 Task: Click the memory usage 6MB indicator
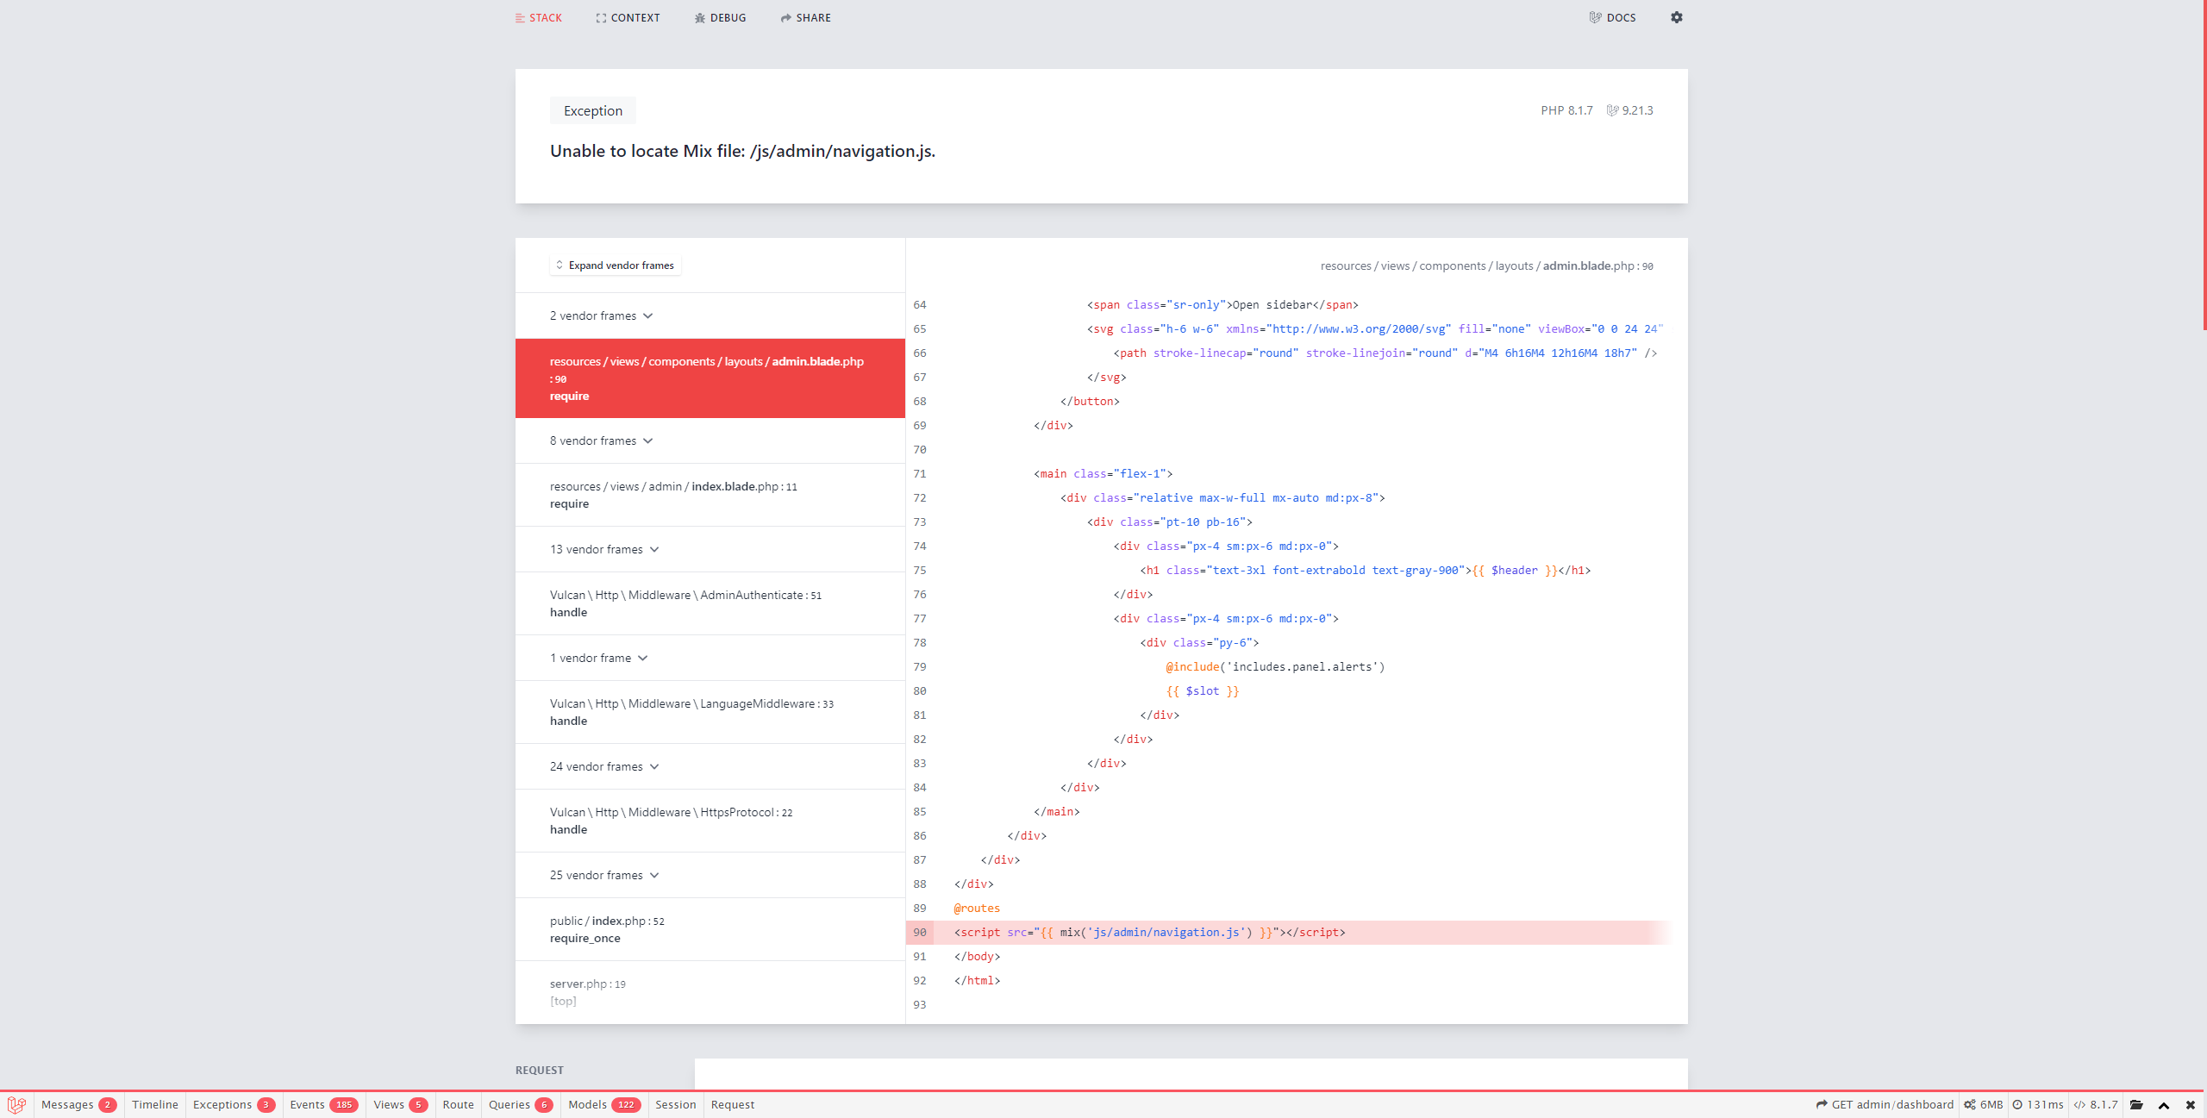[x=1984, y=1104]
